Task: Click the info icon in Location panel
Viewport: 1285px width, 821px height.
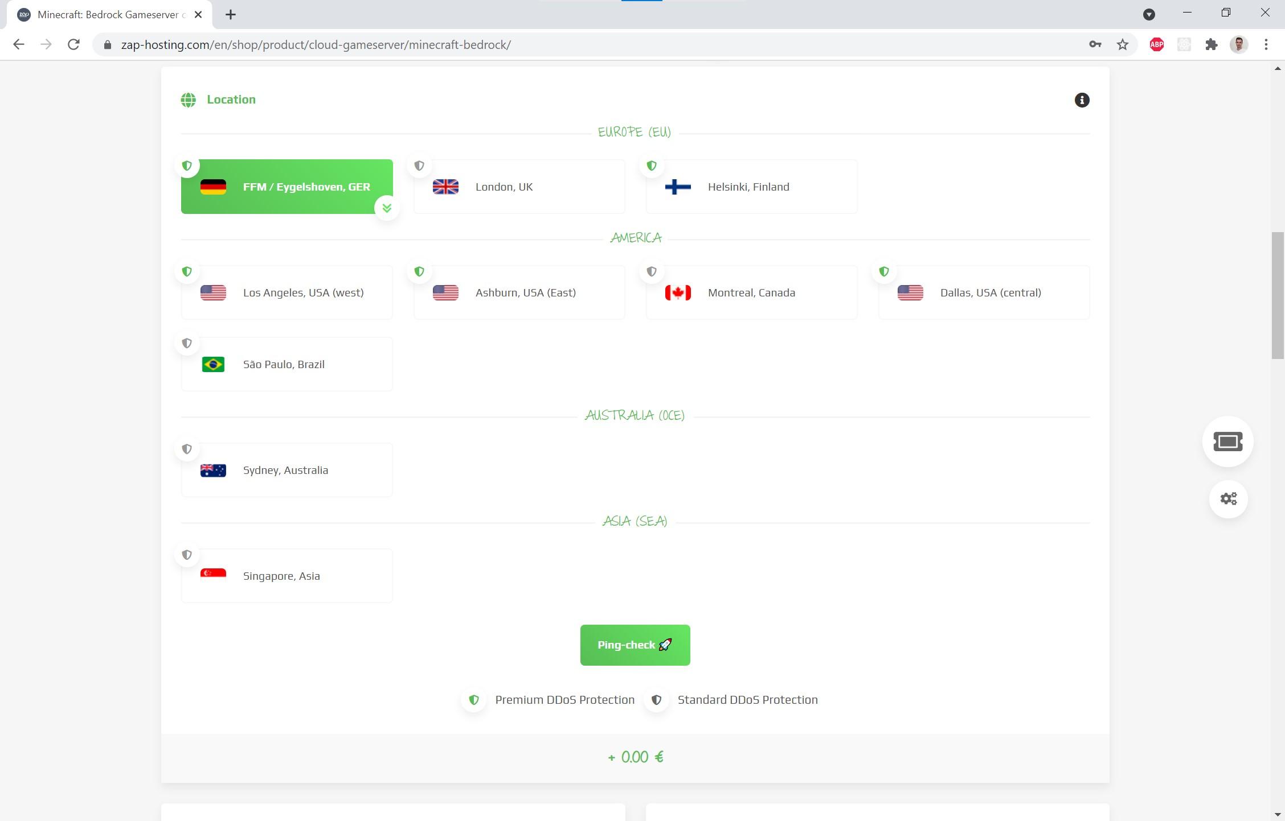Action: (1082, 100)
